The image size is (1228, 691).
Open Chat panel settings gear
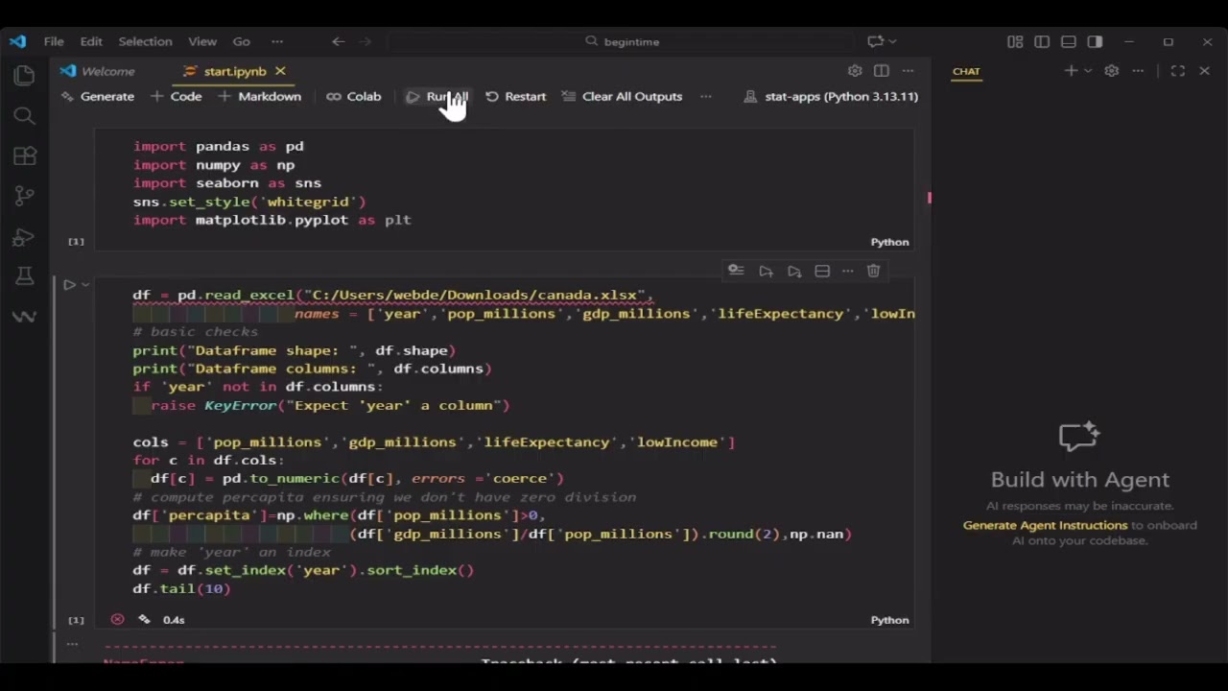[1111, 71]
